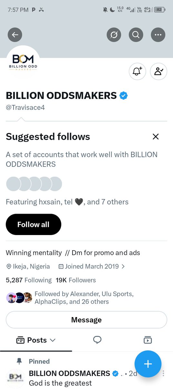
Task: Tap the Message button
Action: [x=86, y=320]
